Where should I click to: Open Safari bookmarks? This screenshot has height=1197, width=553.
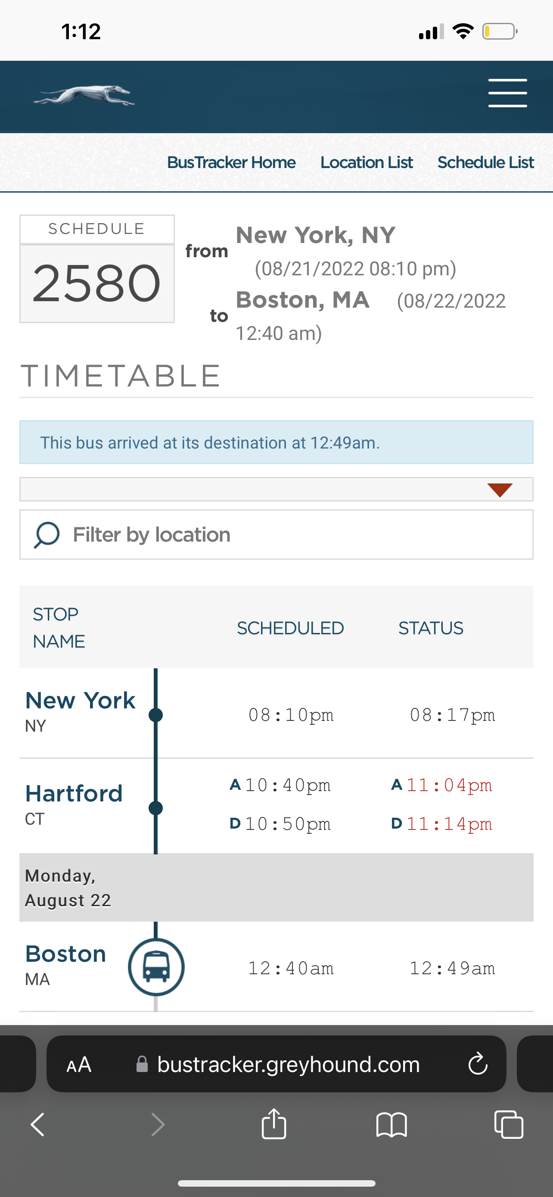(x=391, y=1125)
